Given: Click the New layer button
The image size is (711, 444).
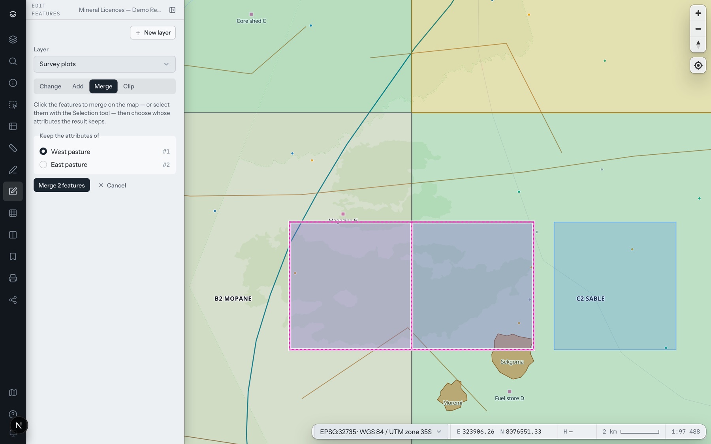Looking at the screenshot, I should tap(153, 33).
